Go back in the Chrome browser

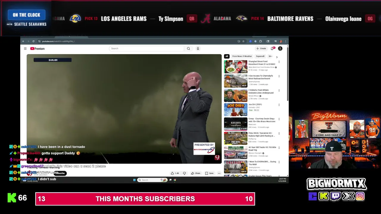pos(23,41)
